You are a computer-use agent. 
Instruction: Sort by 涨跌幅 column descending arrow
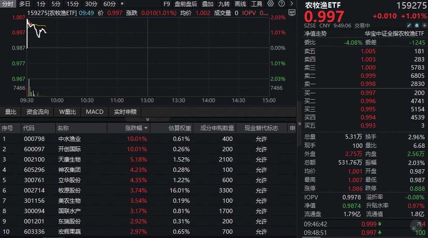146,128
